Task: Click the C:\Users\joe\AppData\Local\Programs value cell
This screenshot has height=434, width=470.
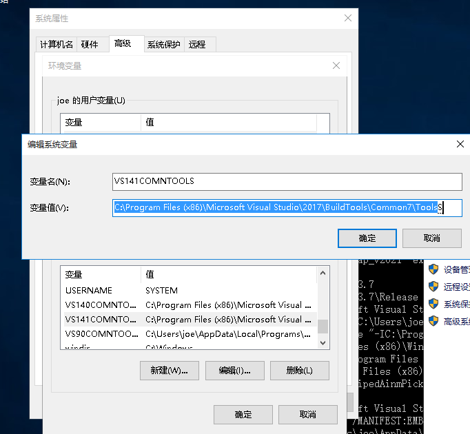Action: [228, 333]
